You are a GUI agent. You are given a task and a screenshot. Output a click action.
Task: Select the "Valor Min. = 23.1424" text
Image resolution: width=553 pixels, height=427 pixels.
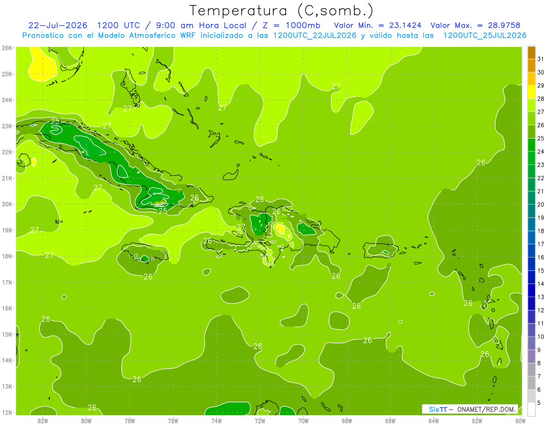pos(379,25)
